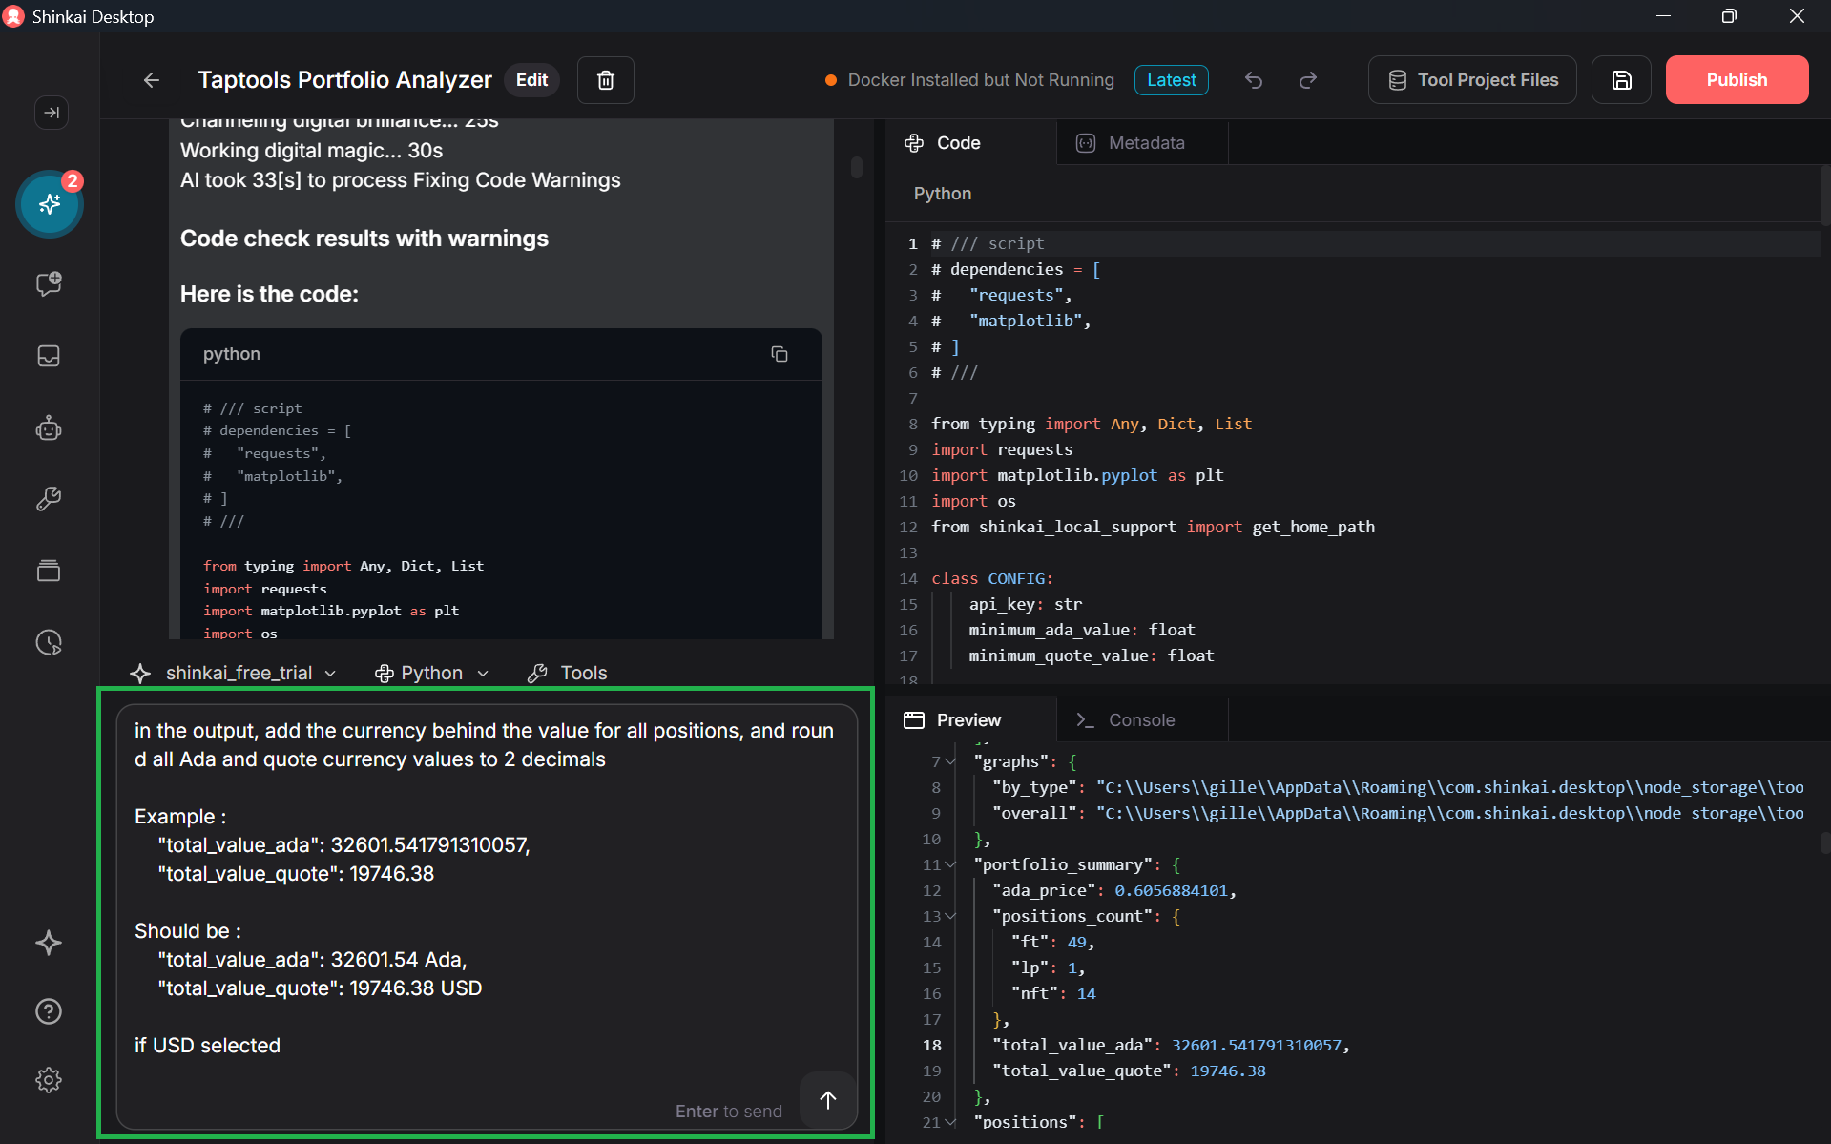Collapse the portfolio_summary JSON node
The height and width of the screenshot is (1144, 1831).
coord(950,864)
